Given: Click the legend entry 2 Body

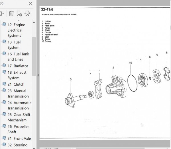Looking at the screenshot, I should tap(46, 23).
